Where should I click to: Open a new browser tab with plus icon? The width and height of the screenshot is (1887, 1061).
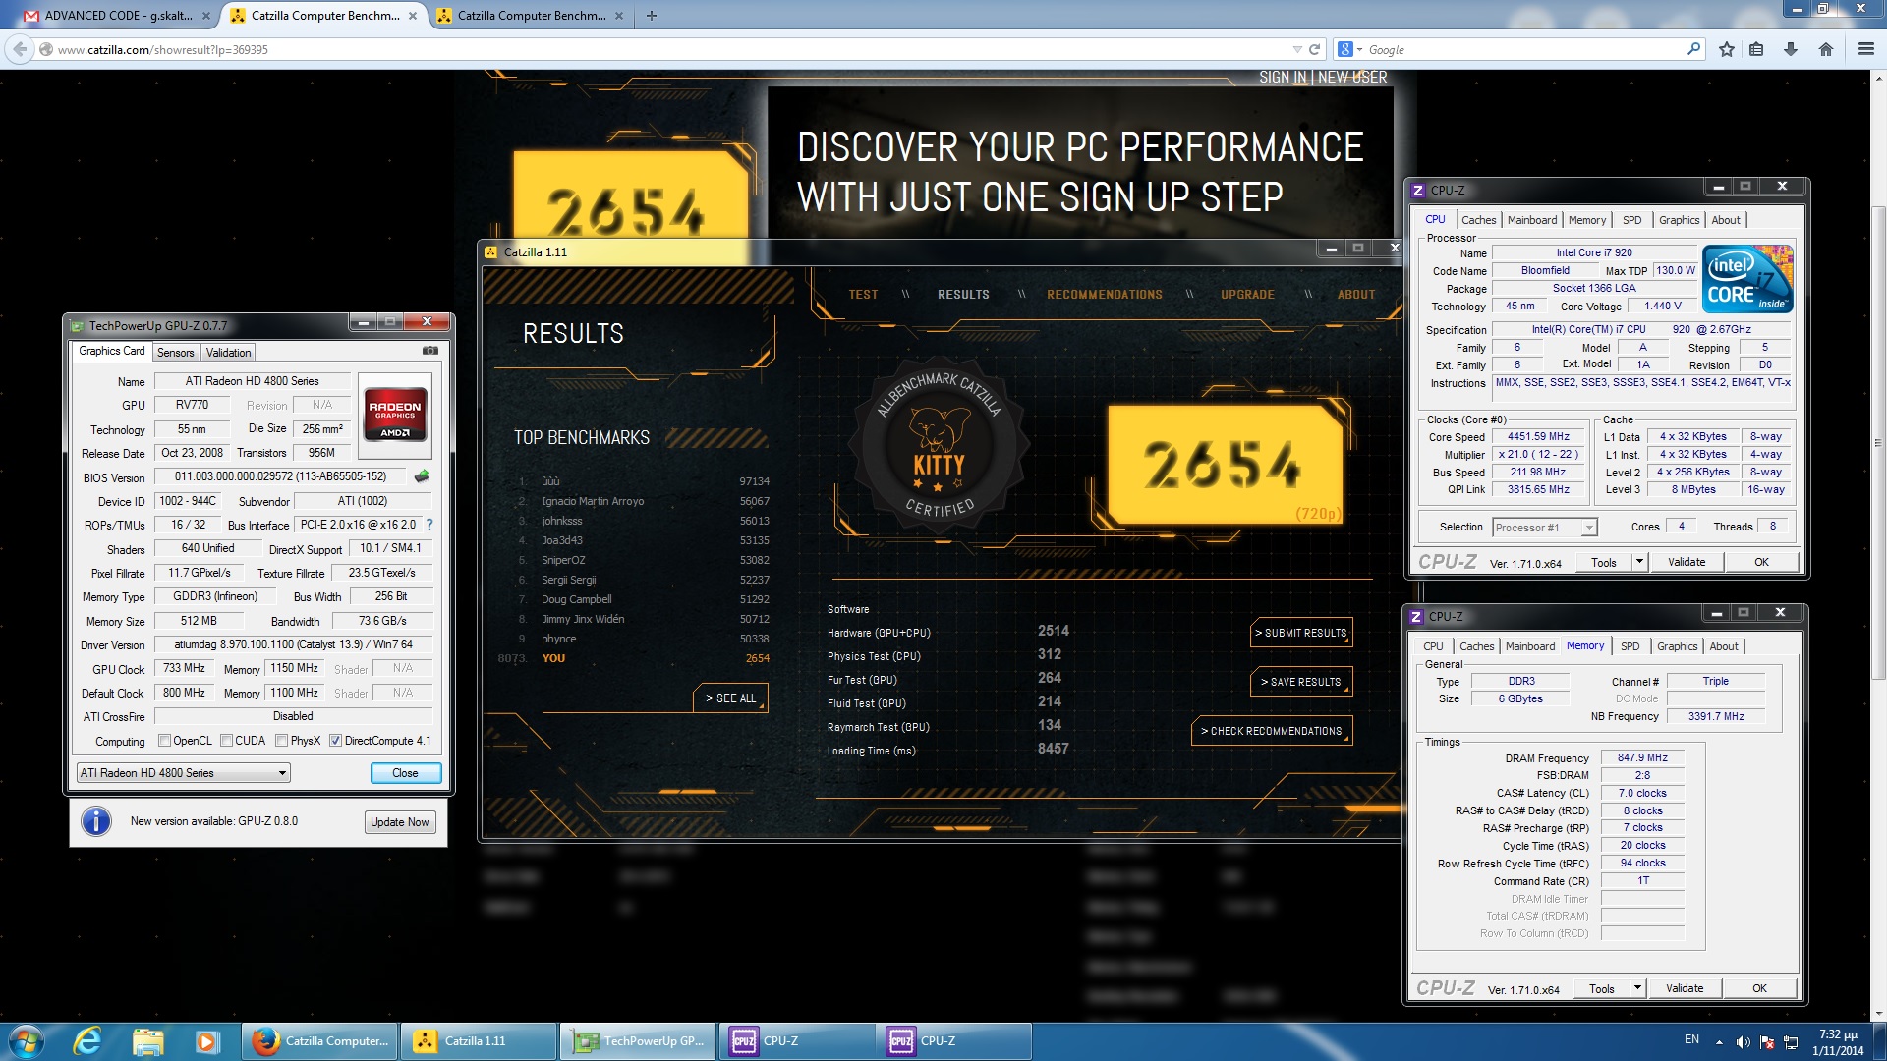(651, 16)
